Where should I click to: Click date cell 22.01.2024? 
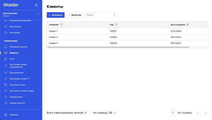(x=176, y=31)
